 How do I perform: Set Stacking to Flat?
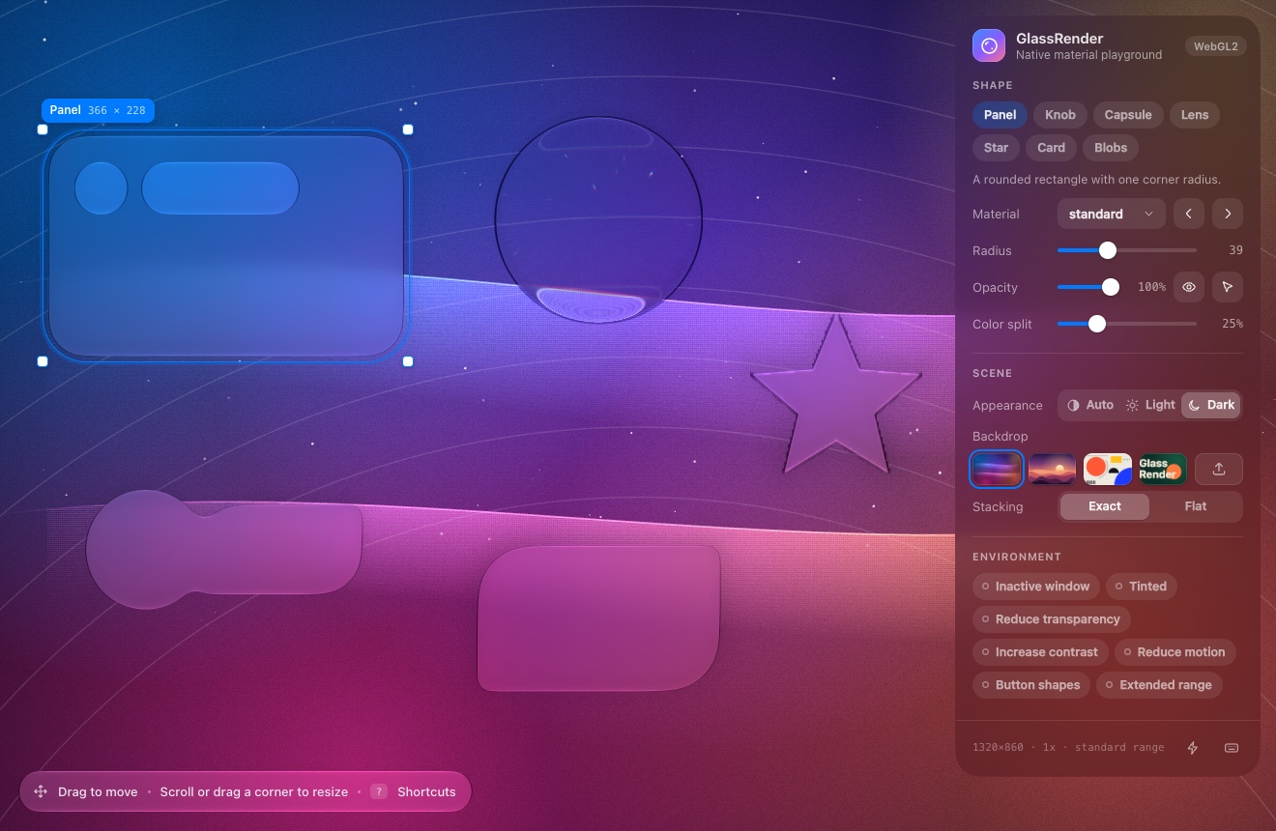(1196, 506)
